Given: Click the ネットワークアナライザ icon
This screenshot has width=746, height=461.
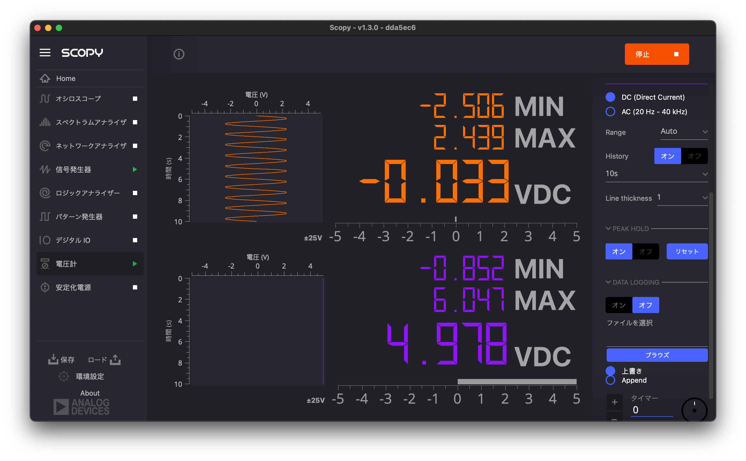Looking at the screenshot, I should point(45,146).
